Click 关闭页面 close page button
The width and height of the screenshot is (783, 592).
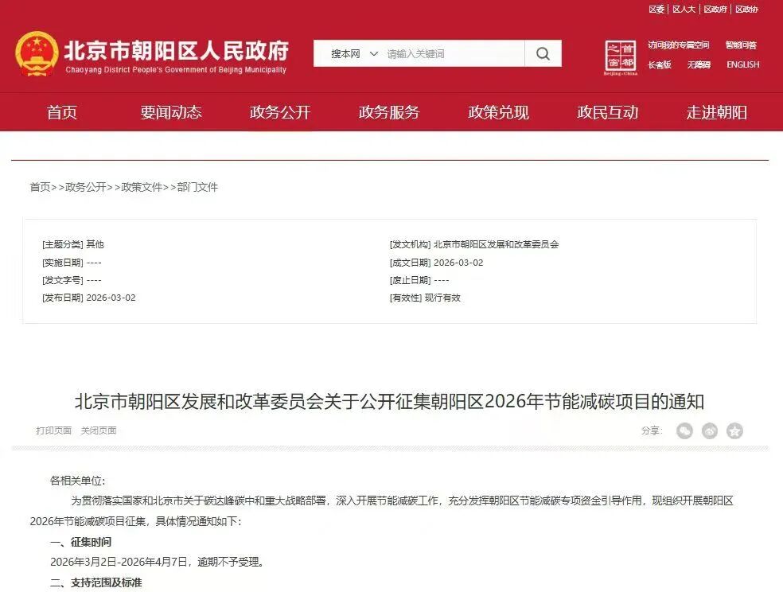tap(99, 430)
